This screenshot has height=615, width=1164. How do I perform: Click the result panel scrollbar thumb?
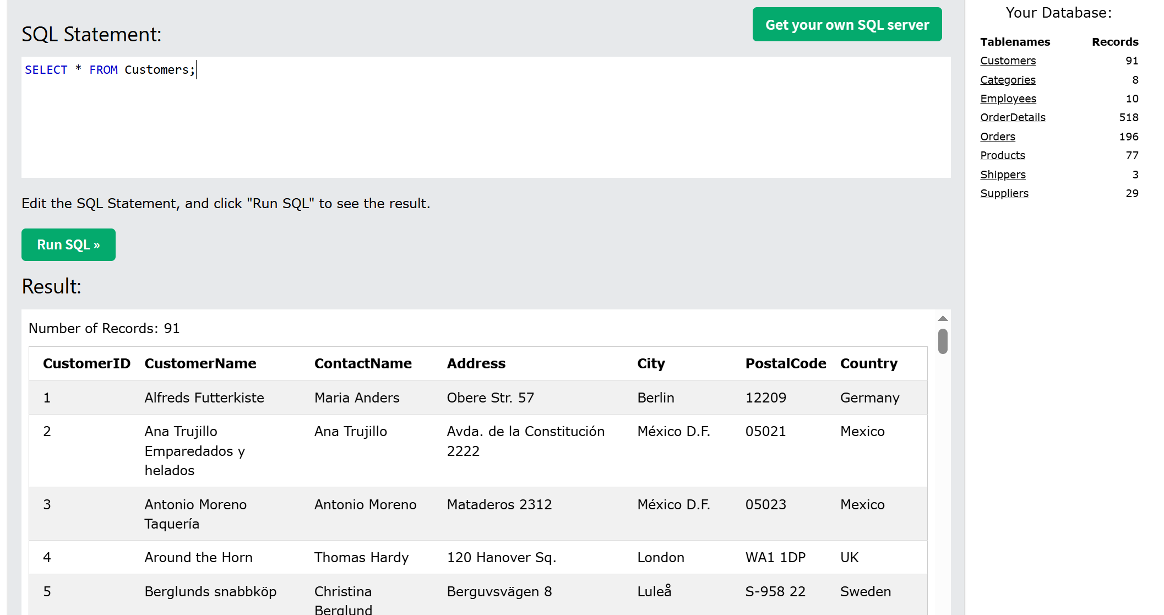[x=942, y=341]
